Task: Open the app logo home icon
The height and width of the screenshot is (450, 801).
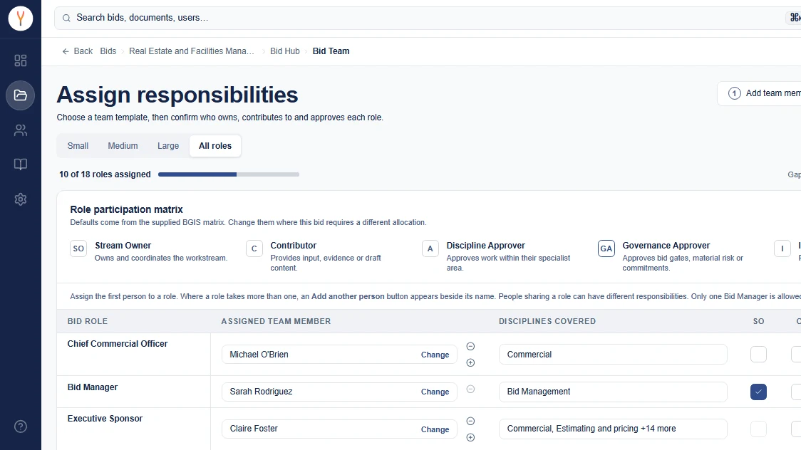Action: click(21, 19)
